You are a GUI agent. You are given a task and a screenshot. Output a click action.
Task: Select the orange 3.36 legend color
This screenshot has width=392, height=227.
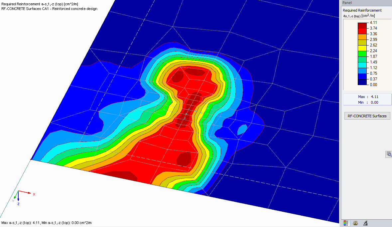tap(362, 37)
